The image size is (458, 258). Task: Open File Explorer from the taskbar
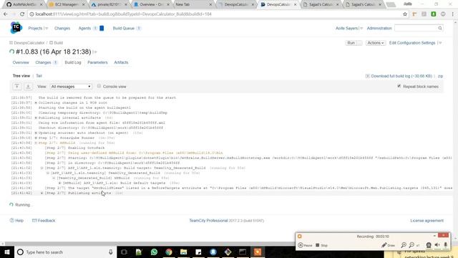183,252
